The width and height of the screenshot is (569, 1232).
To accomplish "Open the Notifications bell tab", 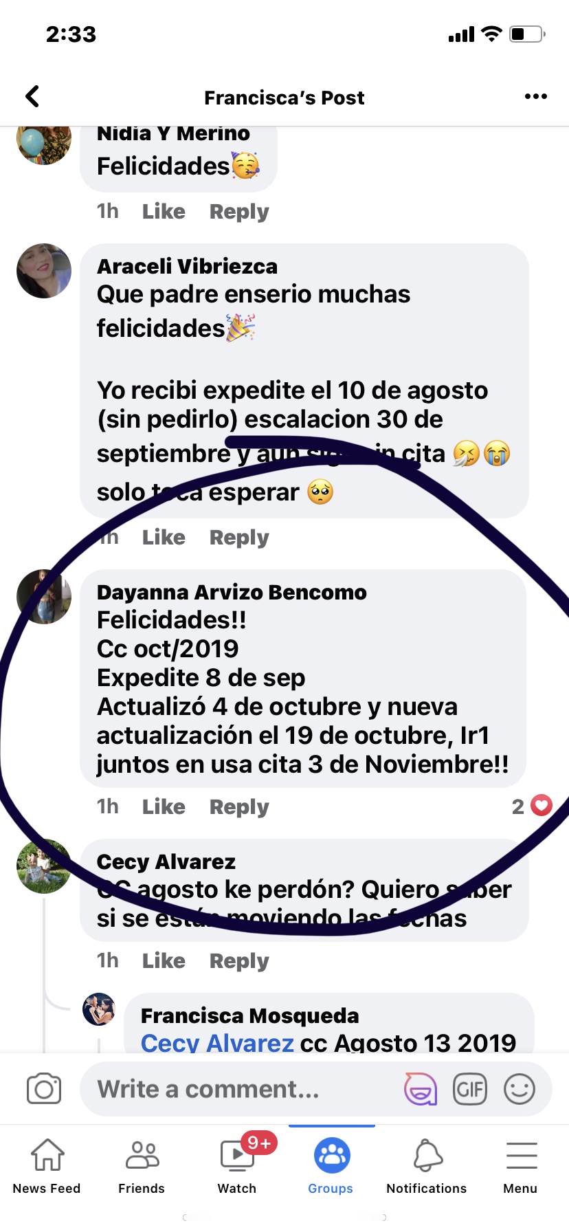I will click(x=426, y=1166).
